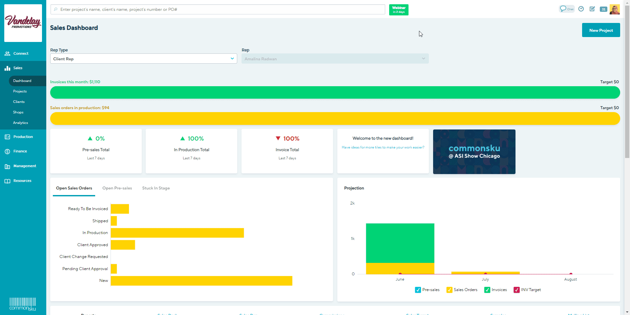Click the Connect sidebar icon
The width and height of the screenshot is (630, 315).
tap(7, 53)
